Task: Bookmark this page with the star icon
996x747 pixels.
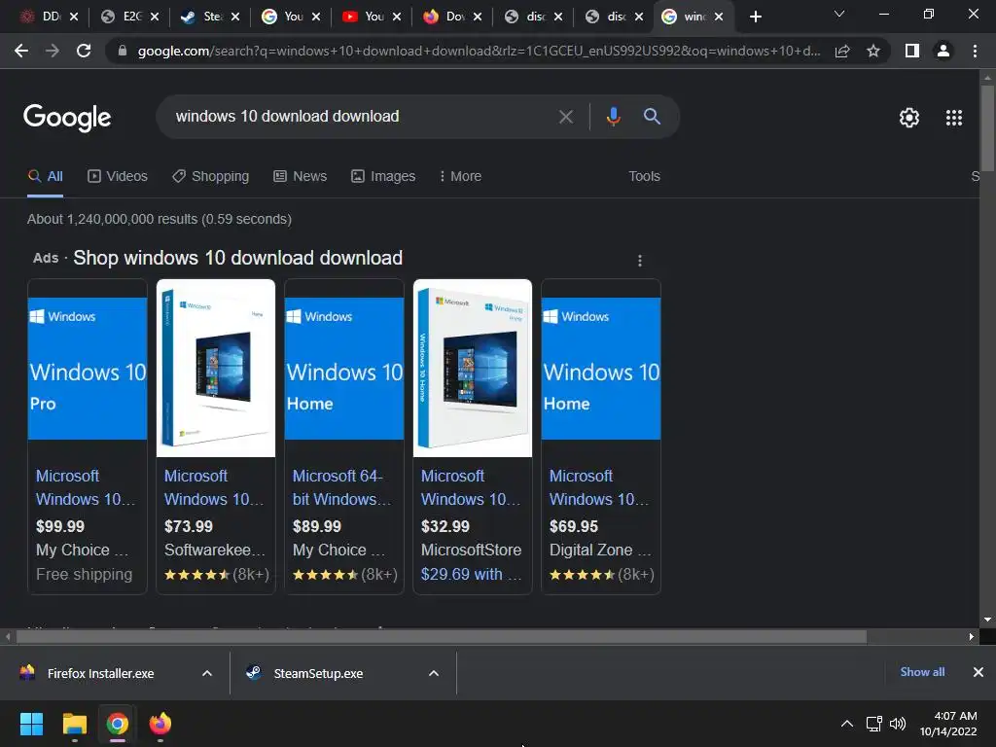Action: point(873,51)
